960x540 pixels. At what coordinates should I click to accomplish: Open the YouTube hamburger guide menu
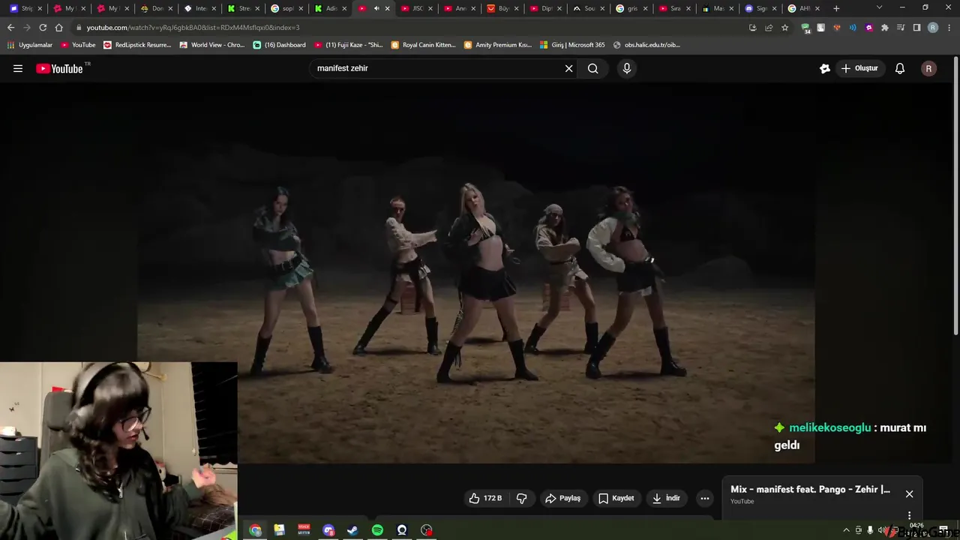pyautogui.click(x=18, y=68)
